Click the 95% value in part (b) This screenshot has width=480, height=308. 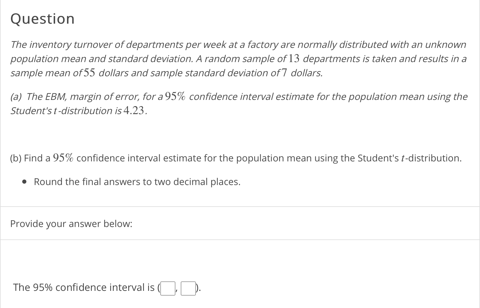63,158
